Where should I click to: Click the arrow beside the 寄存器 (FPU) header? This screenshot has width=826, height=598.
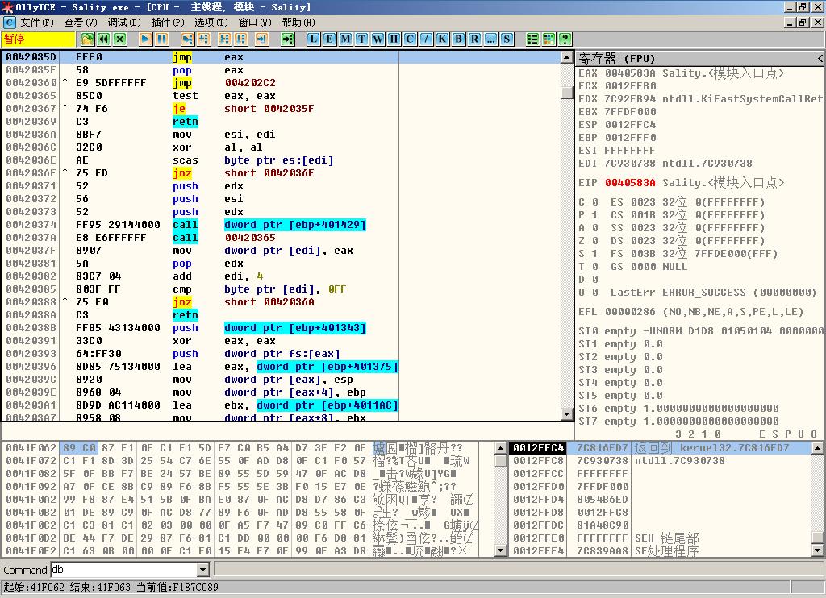(820, 58)
